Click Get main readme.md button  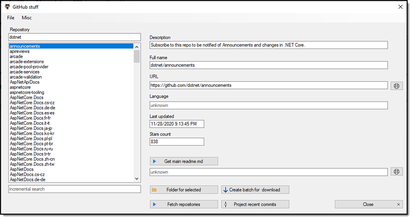click(x=184, y=161)
